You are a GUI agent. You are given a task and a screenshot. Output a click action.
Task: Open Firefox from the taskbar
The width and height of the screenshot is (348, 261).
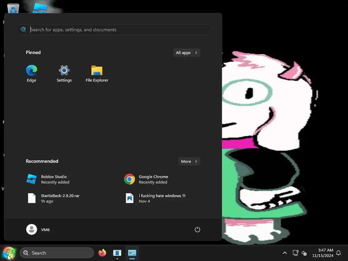[x=102, y=253]
